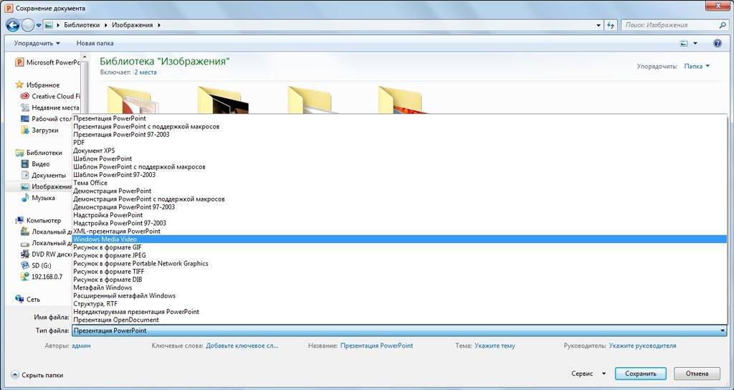Choose PDF from file type list

79,143
